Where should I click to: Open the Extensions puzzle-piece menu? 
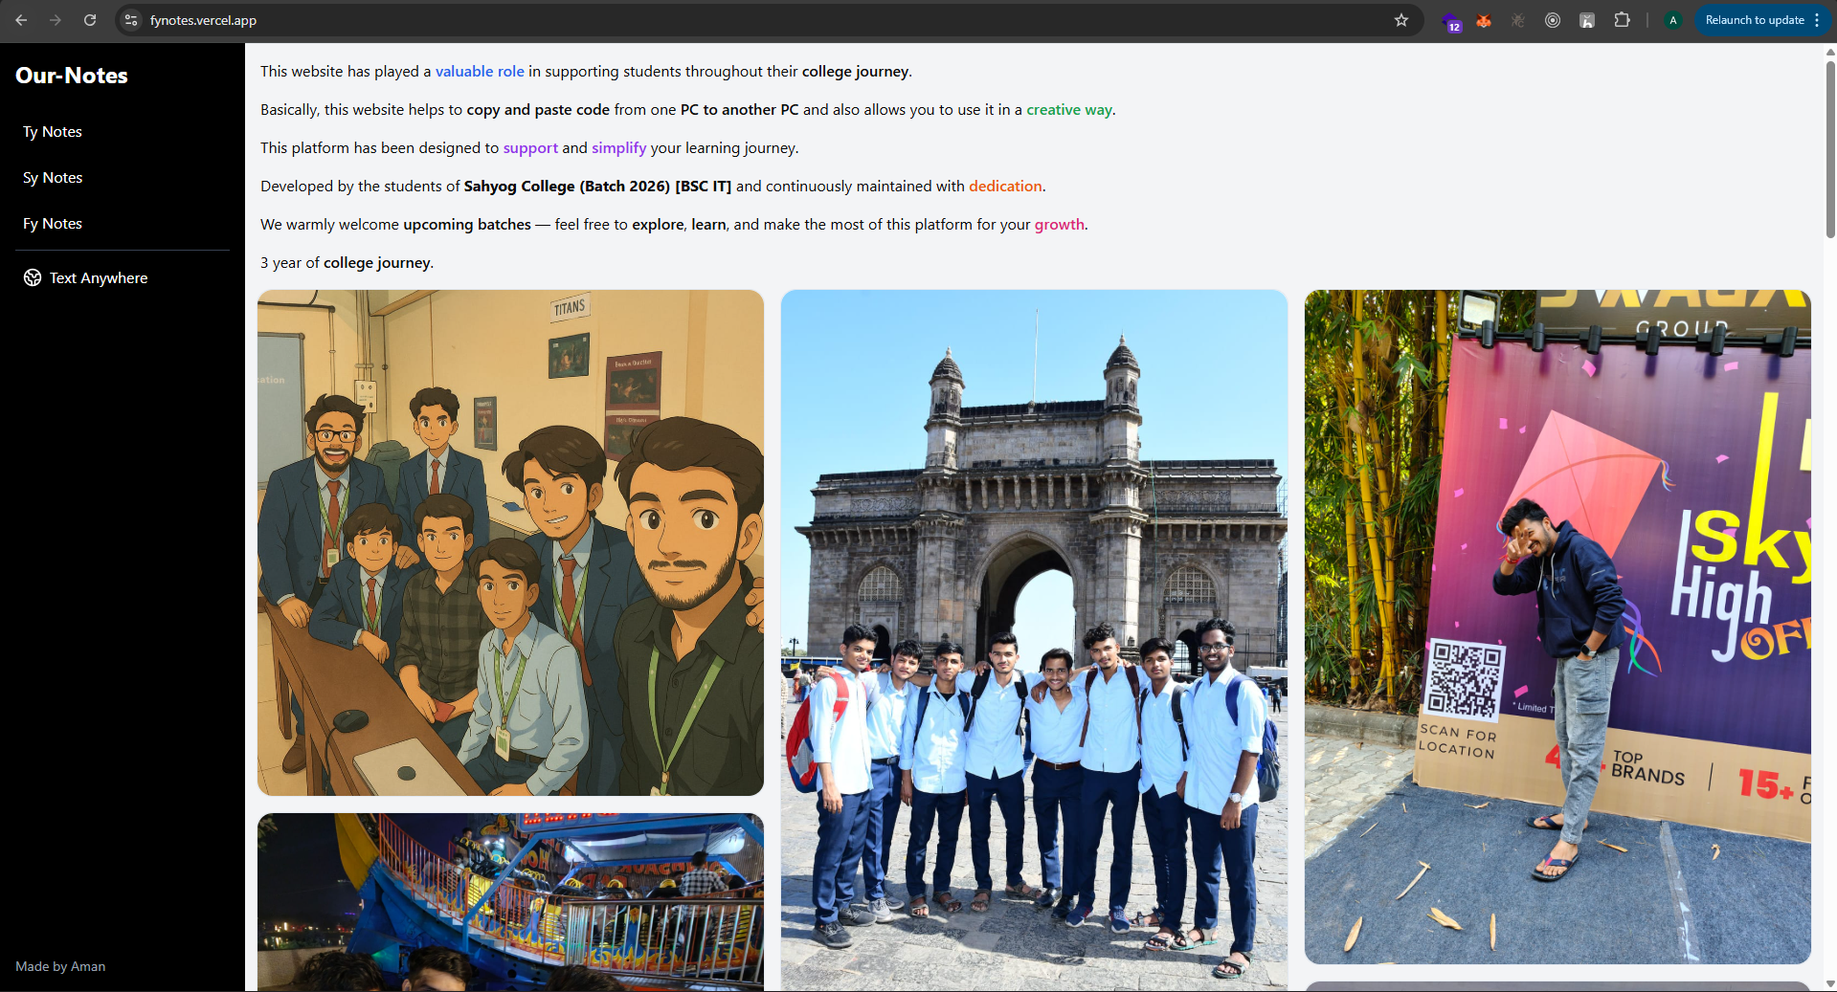tap(1622, 20)
